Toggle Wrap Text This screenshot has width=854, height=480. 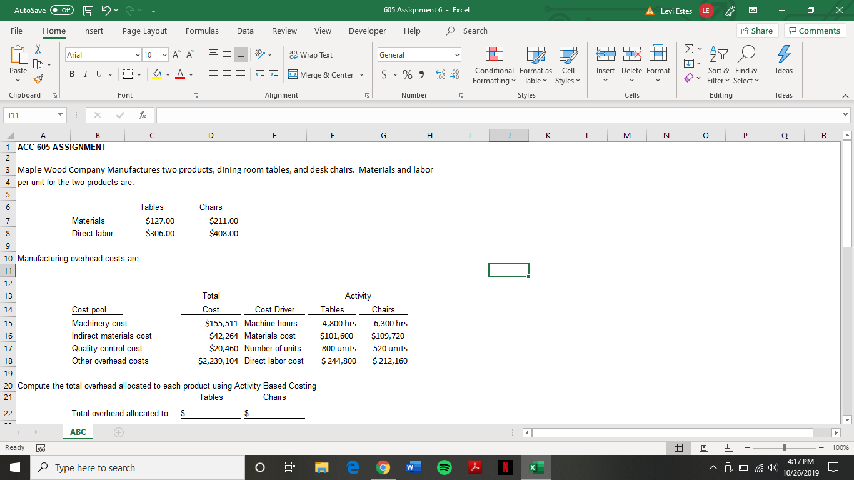coord(311,55)
